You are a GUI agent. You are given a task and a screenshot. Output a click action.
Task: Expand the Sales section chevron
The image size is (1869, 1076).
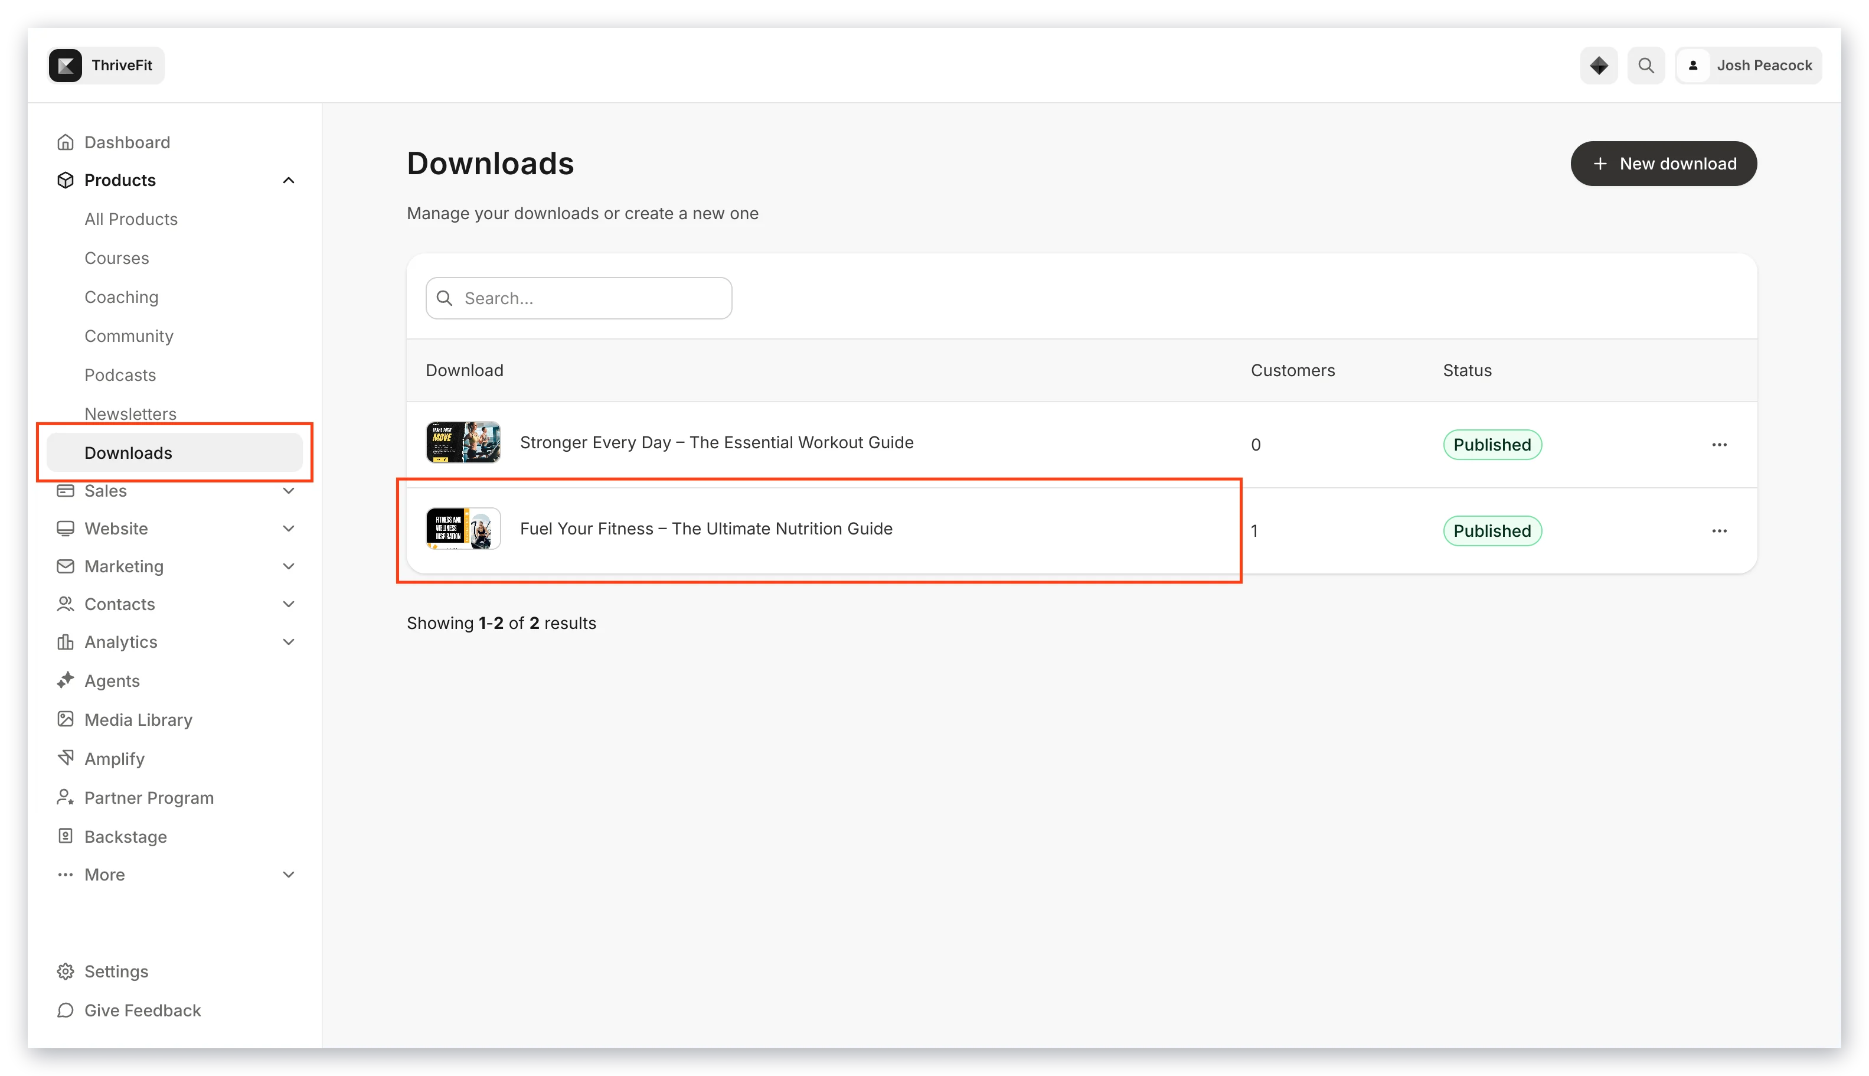(288, 491)
